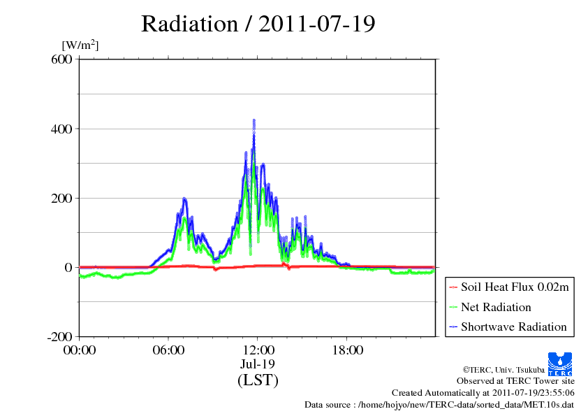Image resolution: width=588 pixels, height=416 pixels.
Task: Click the 12:00 time axis label
Action: pos(258,350)
